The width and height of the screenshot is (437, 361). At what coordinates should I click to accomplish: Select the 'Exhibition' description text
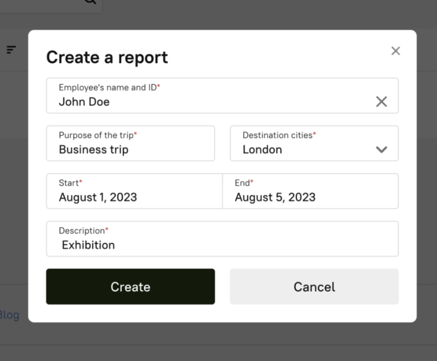[88, 245]
